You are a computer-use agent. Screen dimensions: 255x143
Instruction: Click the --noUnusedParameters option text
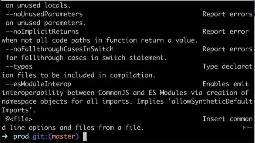pyautogui.click(x=44, y=14)
